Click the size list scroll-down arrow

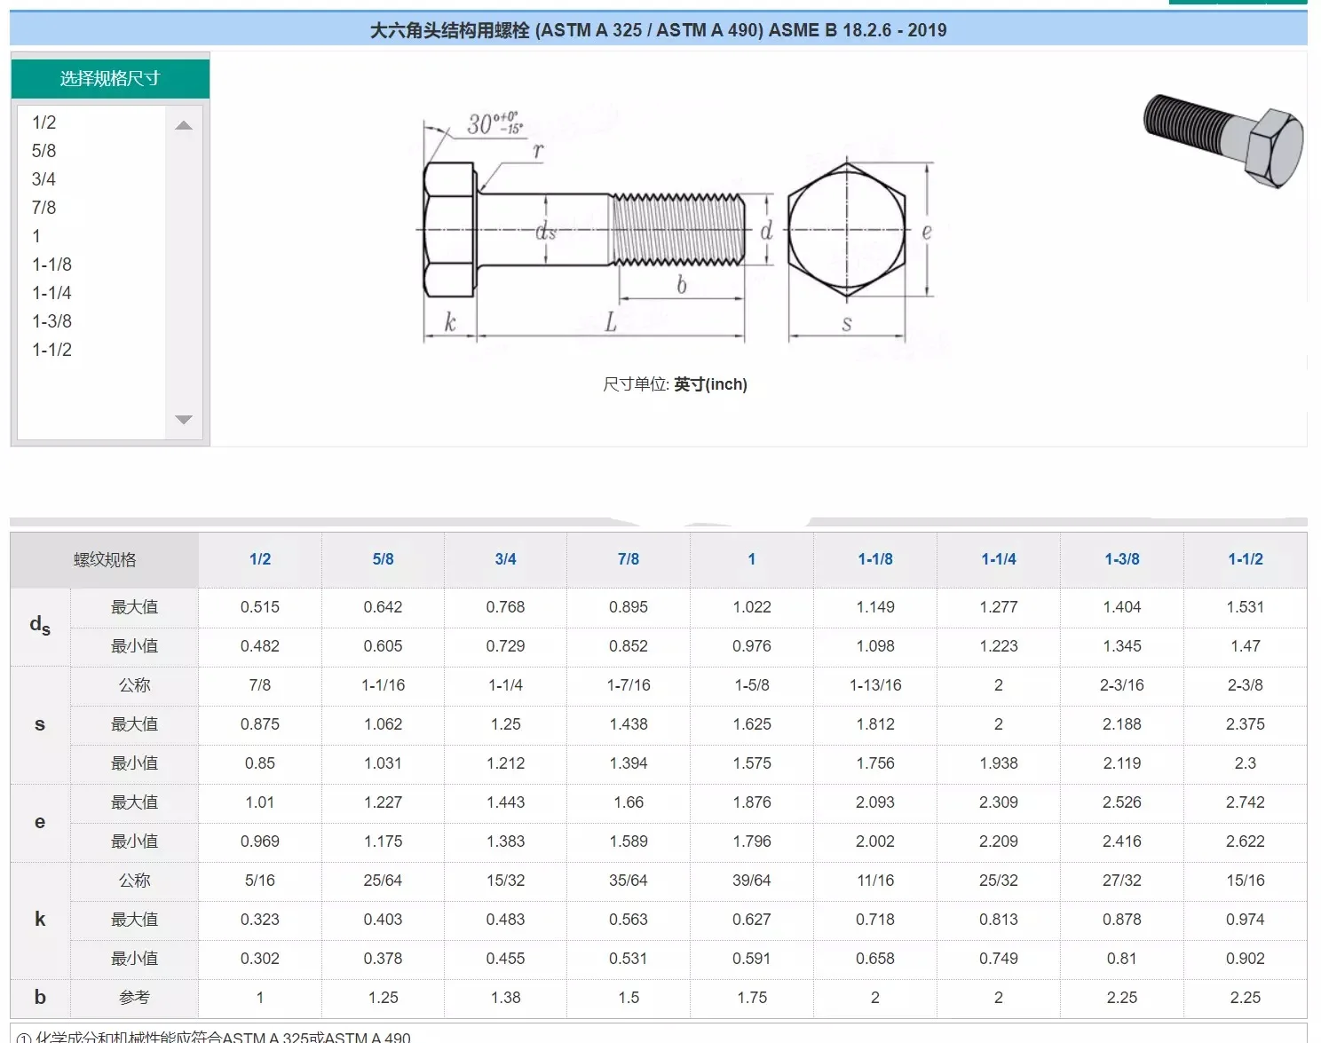(184, 420)
